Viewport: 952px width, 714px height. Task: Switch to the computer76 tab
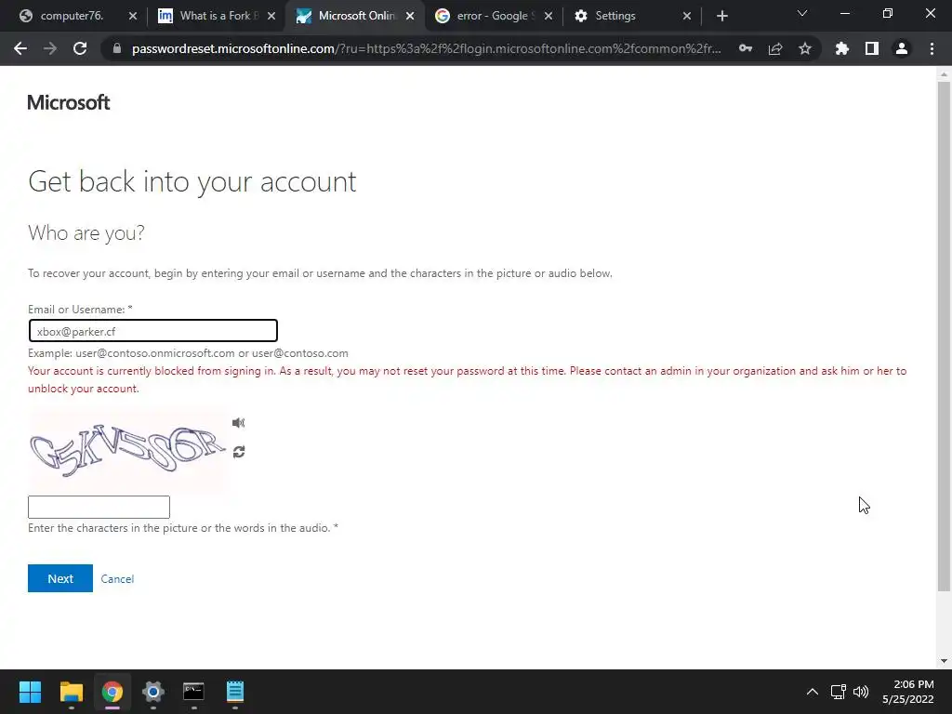click(72, 16)
